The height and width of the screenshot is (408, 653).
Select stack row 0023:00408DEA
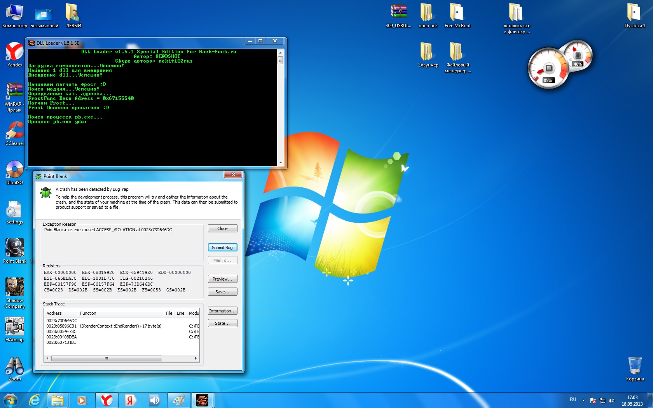122,337
